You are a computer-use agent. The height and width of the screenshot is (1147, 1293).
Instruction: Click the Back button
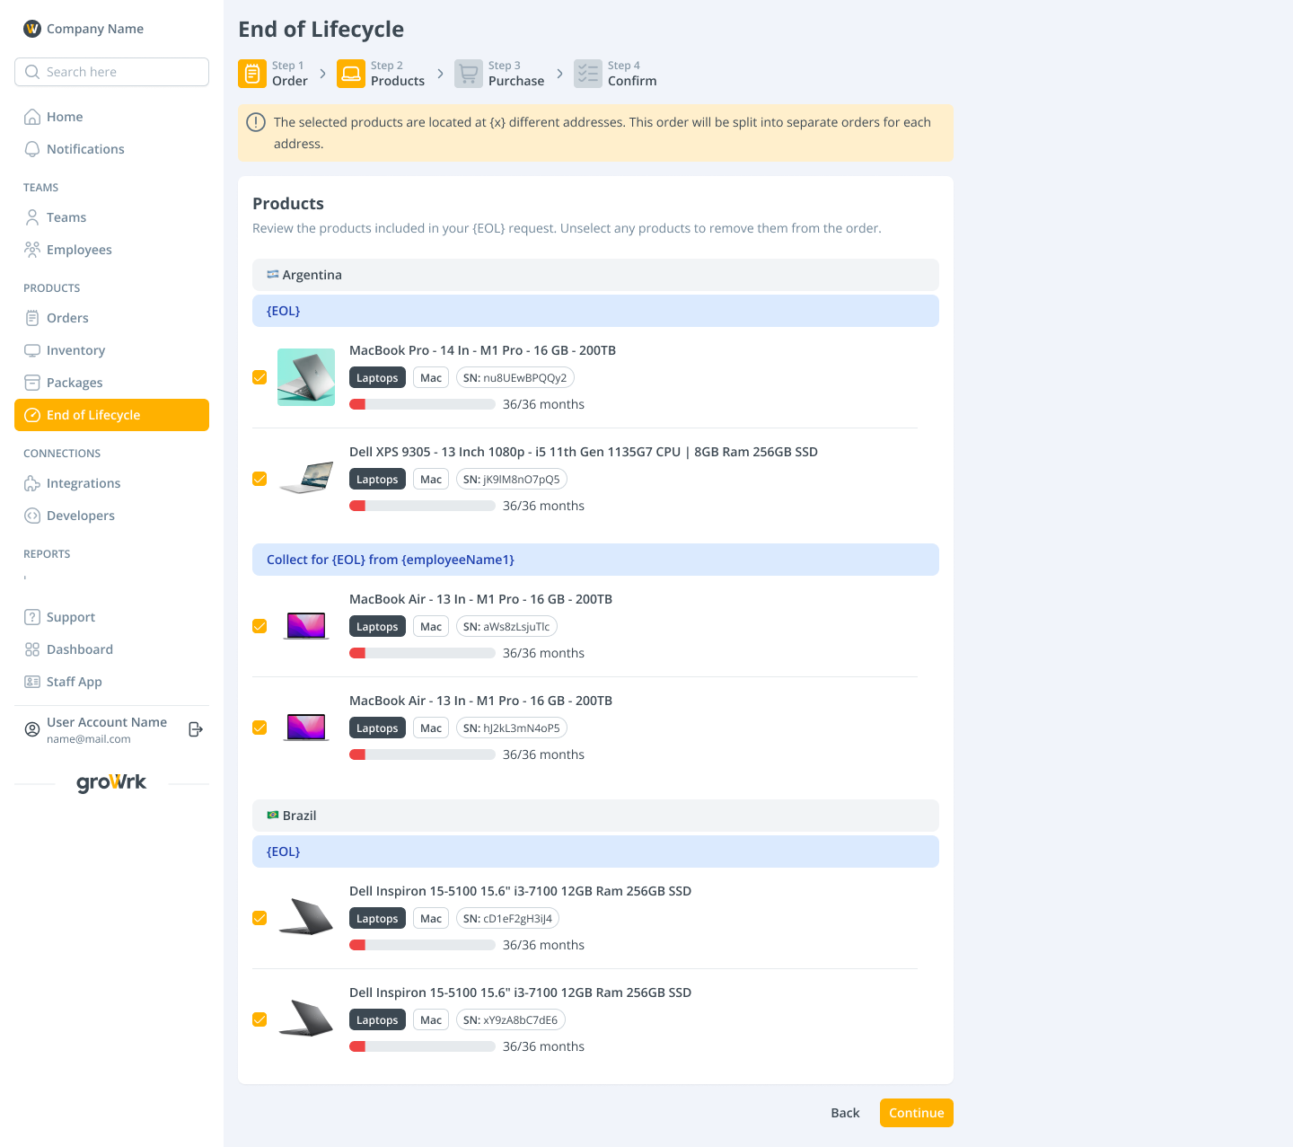click(x=845, y=1113)
